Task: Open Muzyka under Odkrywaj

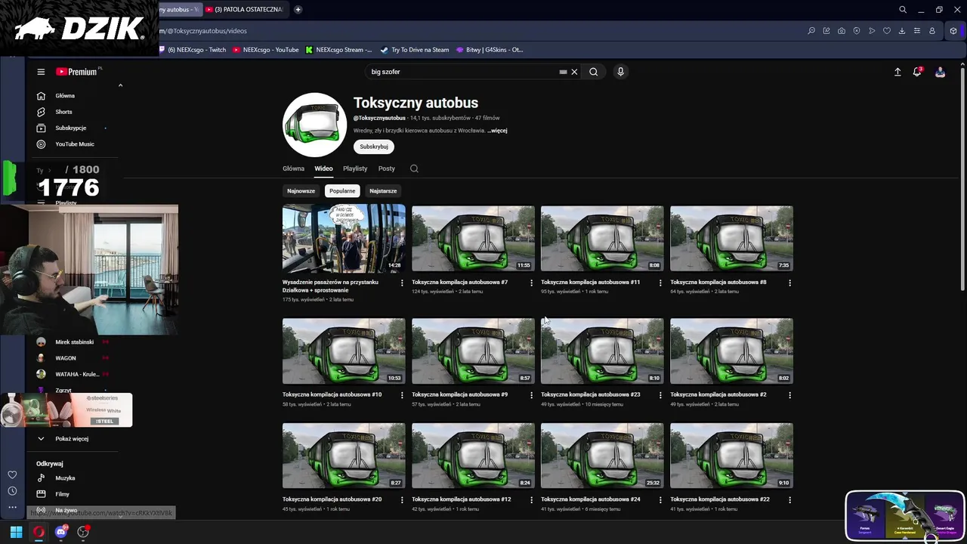Action: click(x=65, y=478)
